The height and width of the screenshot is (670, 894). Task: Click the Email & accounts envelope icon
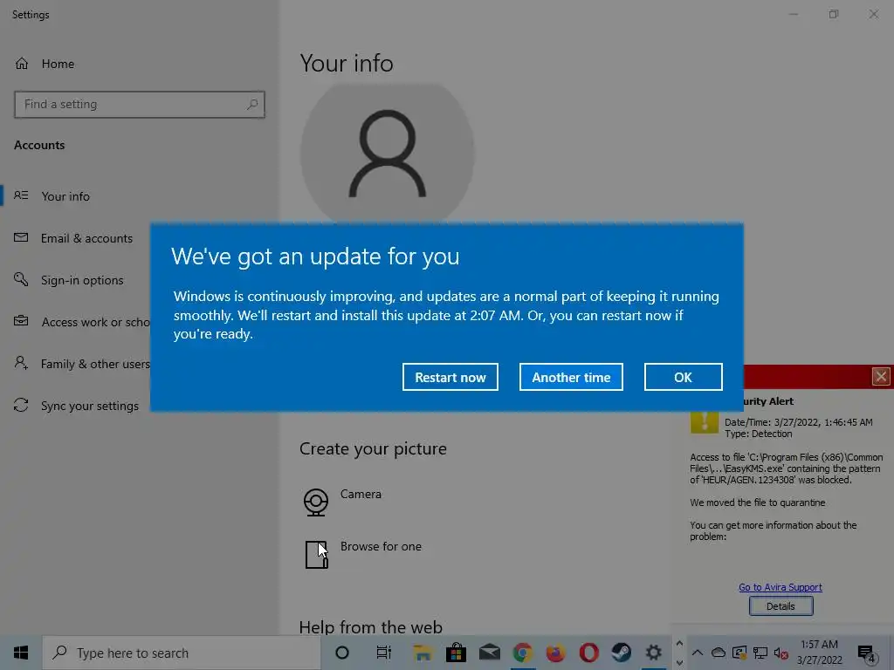click(x=21, y=237)
